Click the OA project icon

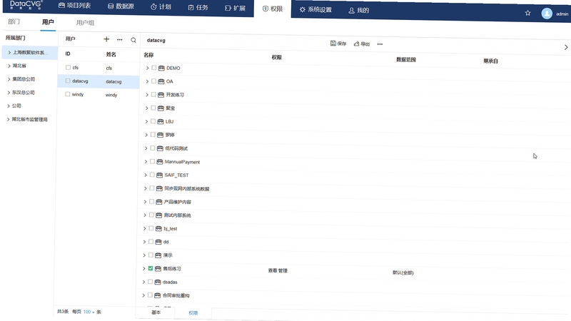161,81
